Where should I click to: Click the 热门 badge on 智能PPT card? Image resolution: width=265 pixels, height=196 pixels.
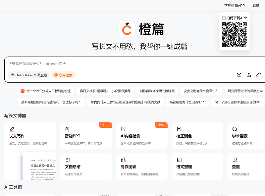(105, 125)
